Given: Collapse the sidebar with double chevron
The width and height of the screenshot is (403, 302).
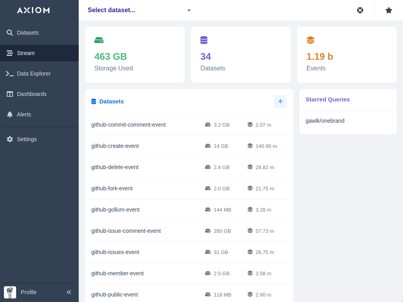Looking at the screenshot, I should click(69, 292).
